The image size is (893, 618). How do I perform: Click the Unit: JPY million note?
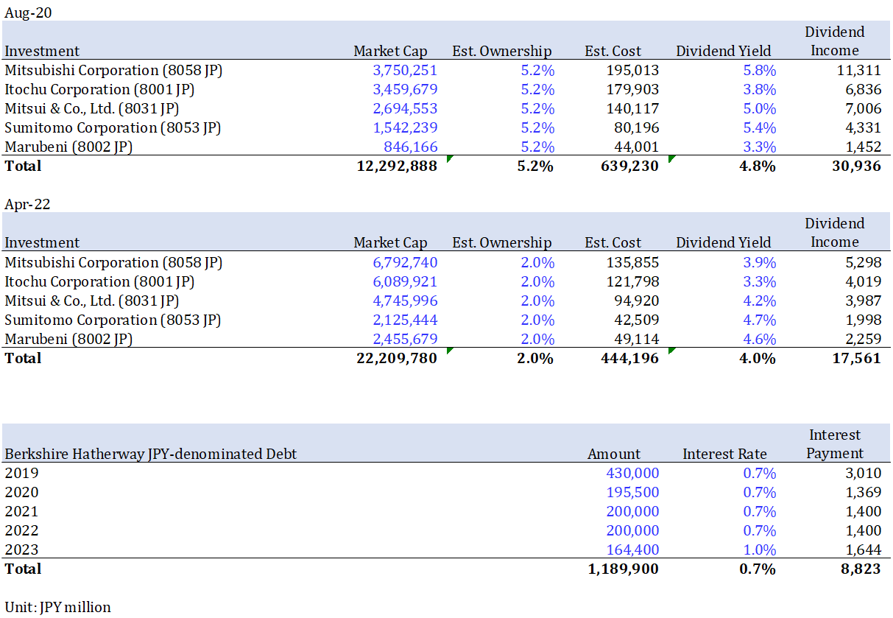(57, 607)
